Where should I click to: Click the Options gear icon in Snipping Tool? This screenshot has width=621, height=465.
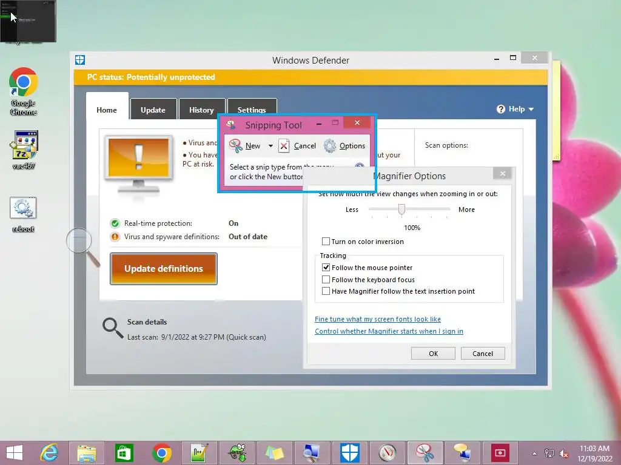coord(330,145)
